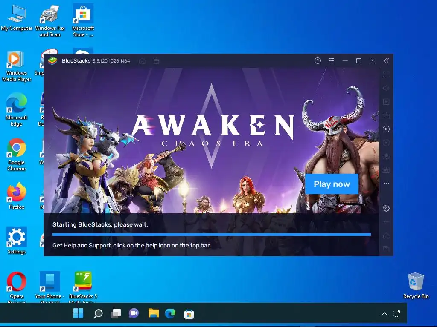The image size is (437, 327).
Task: Open Task View from the taskbar
Action: [x=116, y=314]
